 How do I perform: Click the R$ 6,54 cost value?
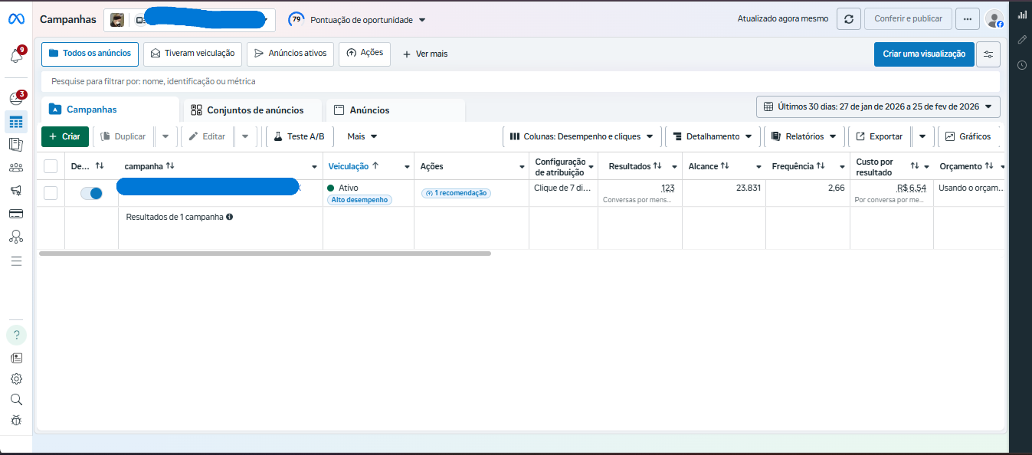click(912, 188)
